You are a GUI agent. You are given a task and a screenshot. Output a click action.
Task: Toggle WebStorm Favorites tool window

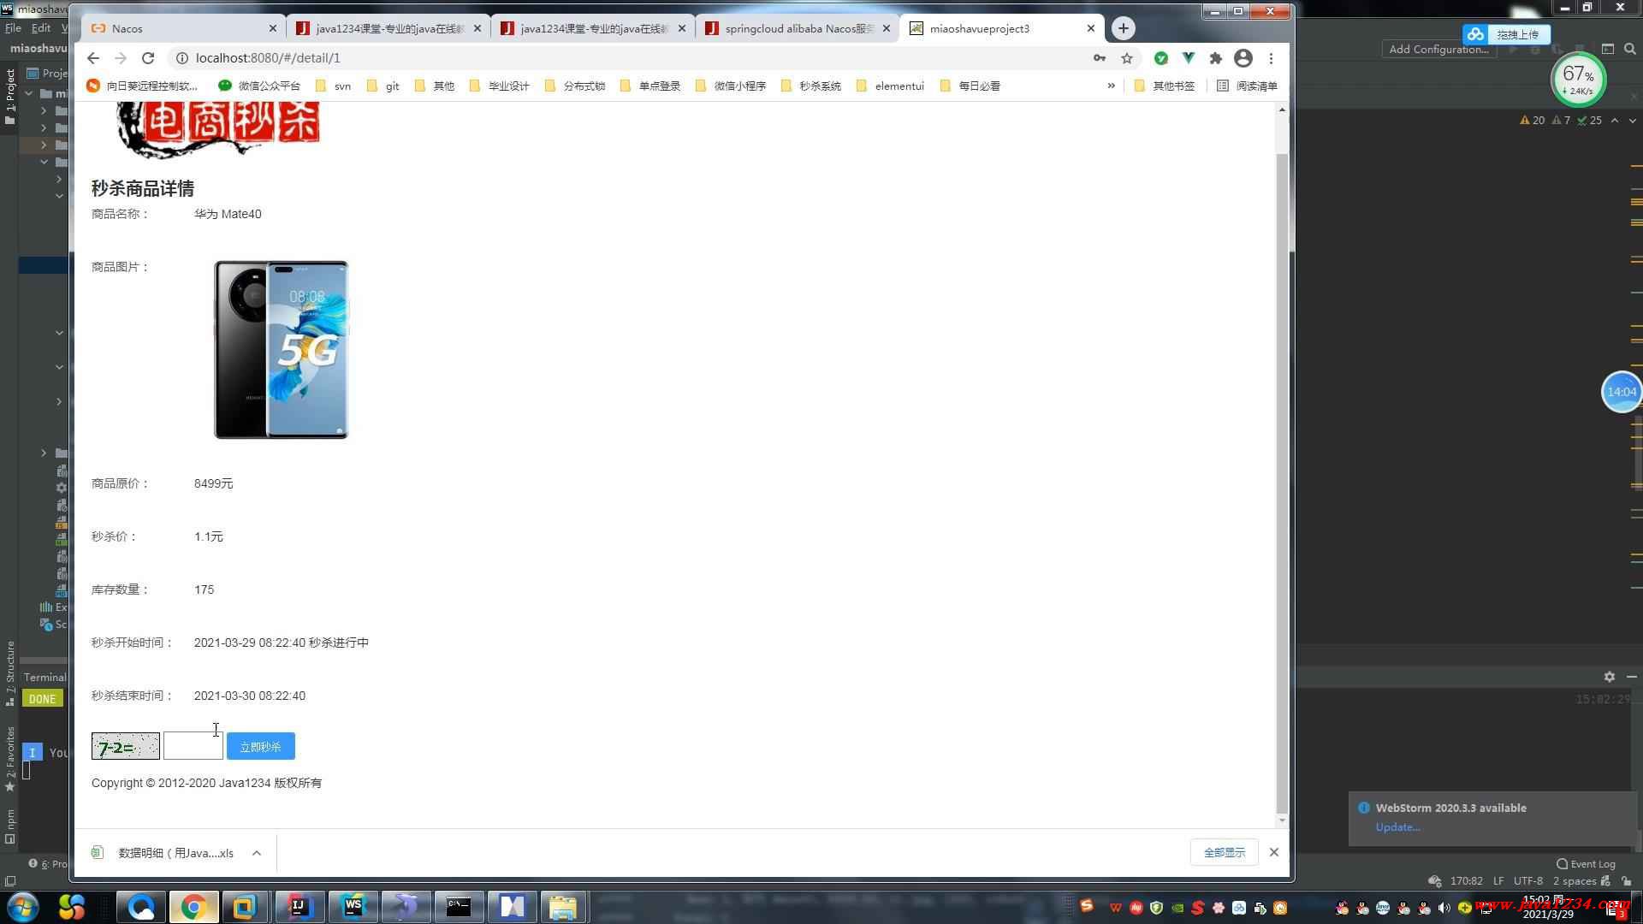pos(10,759)
